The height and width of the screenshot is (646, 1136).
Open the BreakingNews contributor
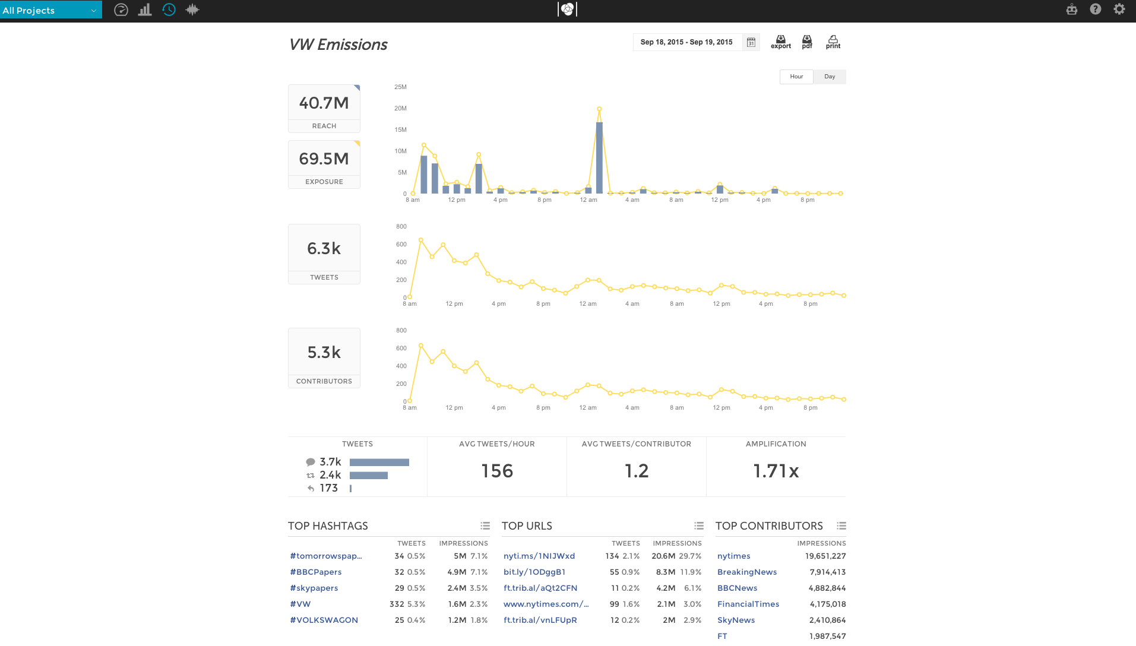[x=747, y=572]
